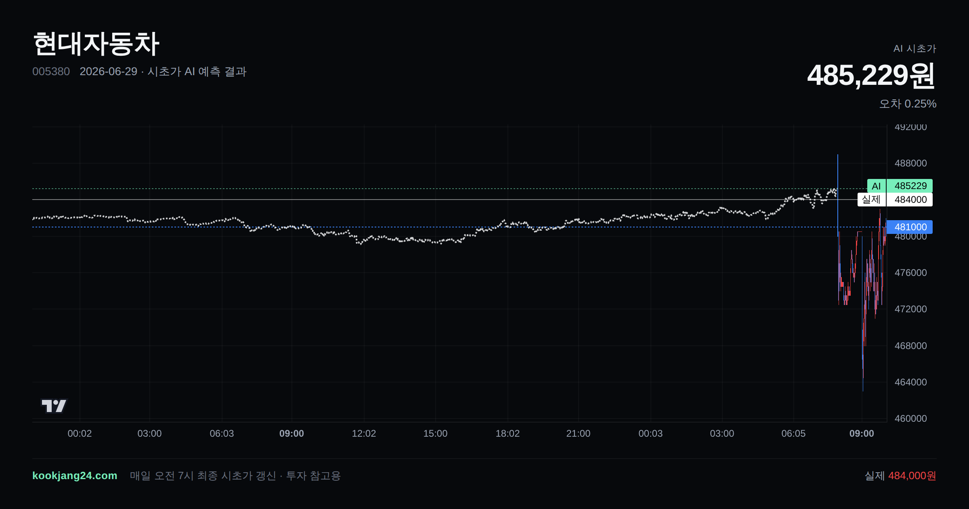Open the kookjang24.com link

[x=75, y=475]
